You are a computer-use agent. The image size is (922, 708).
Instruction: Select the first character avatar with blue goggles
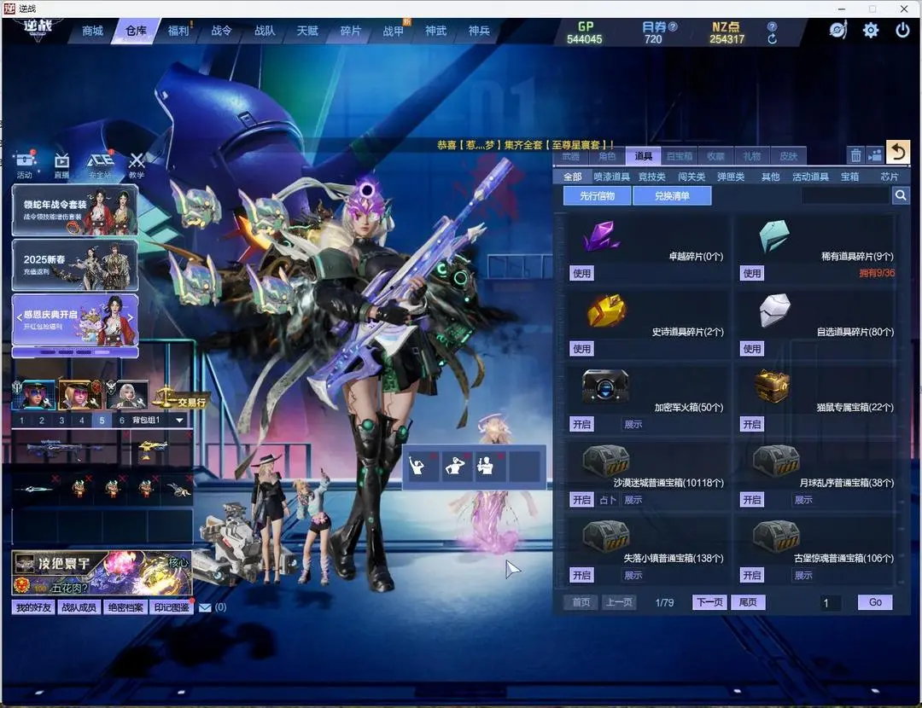point(35,394)
